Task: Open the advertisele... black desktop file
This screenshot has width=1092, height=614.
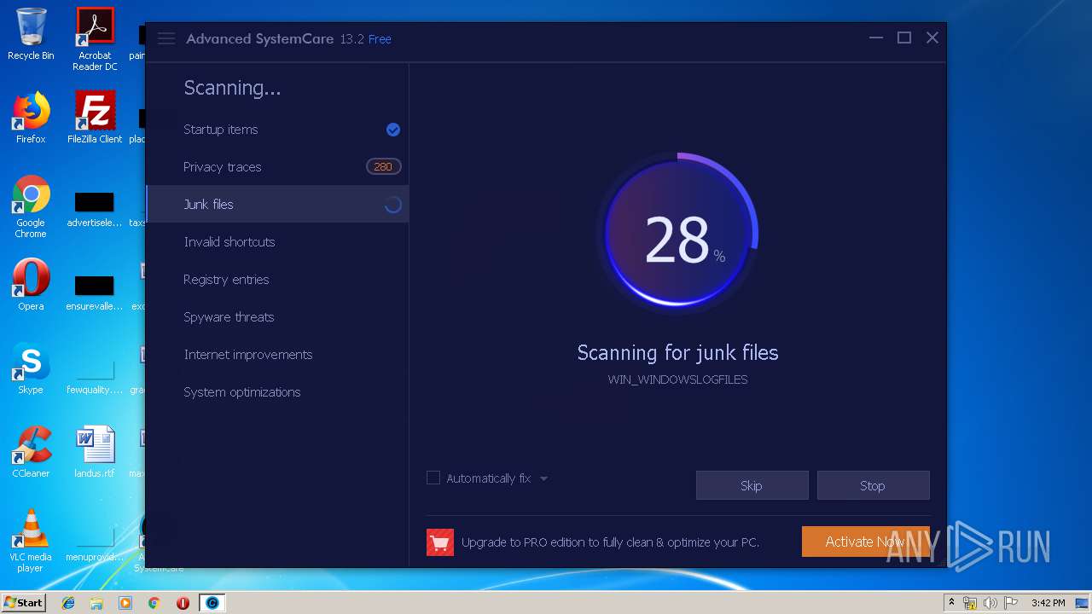Action: coord(95,210)
